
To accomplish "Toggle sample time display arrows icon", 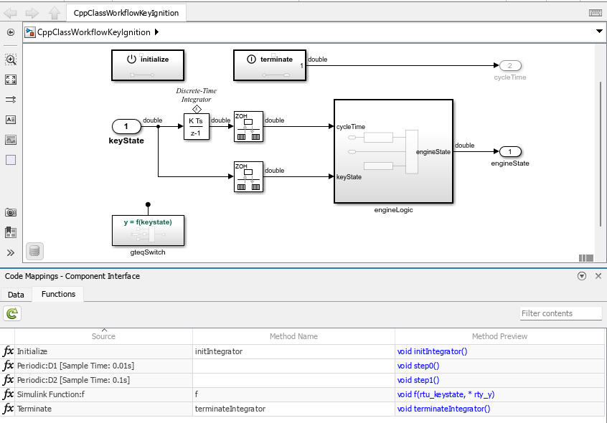I will point(11,100).
